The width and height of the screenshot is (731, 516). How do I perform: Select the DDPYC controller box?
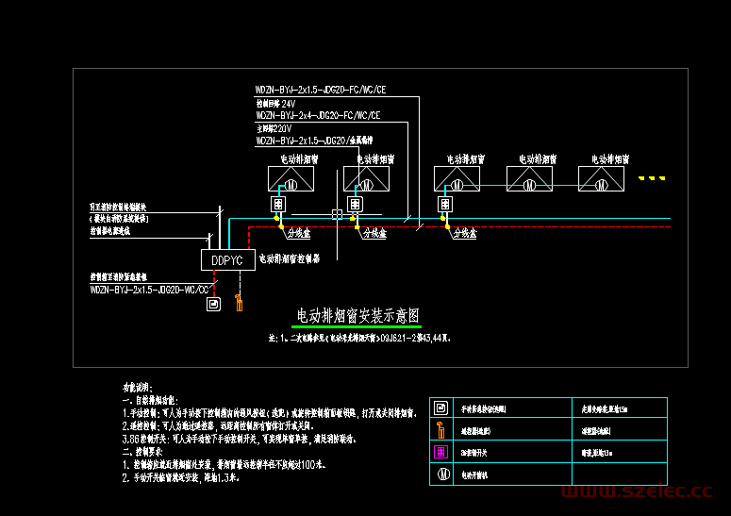(x=228, y=259)
